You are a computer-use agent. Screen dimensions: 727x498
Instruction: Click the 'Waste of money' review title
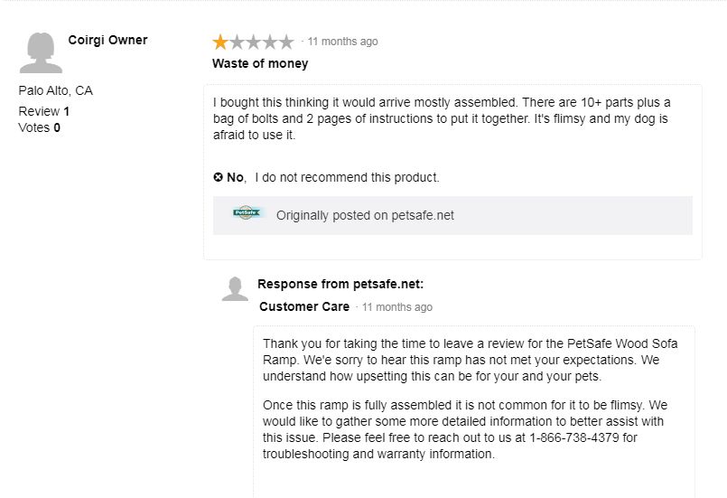coord(260,64)
